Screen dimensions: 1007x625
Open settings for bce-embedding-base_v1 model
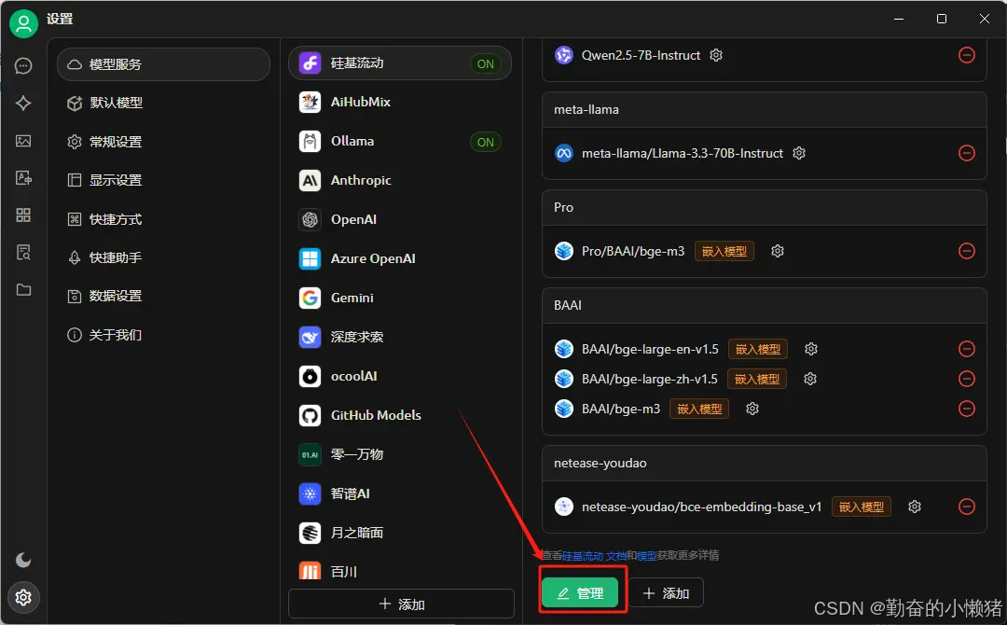915,507
